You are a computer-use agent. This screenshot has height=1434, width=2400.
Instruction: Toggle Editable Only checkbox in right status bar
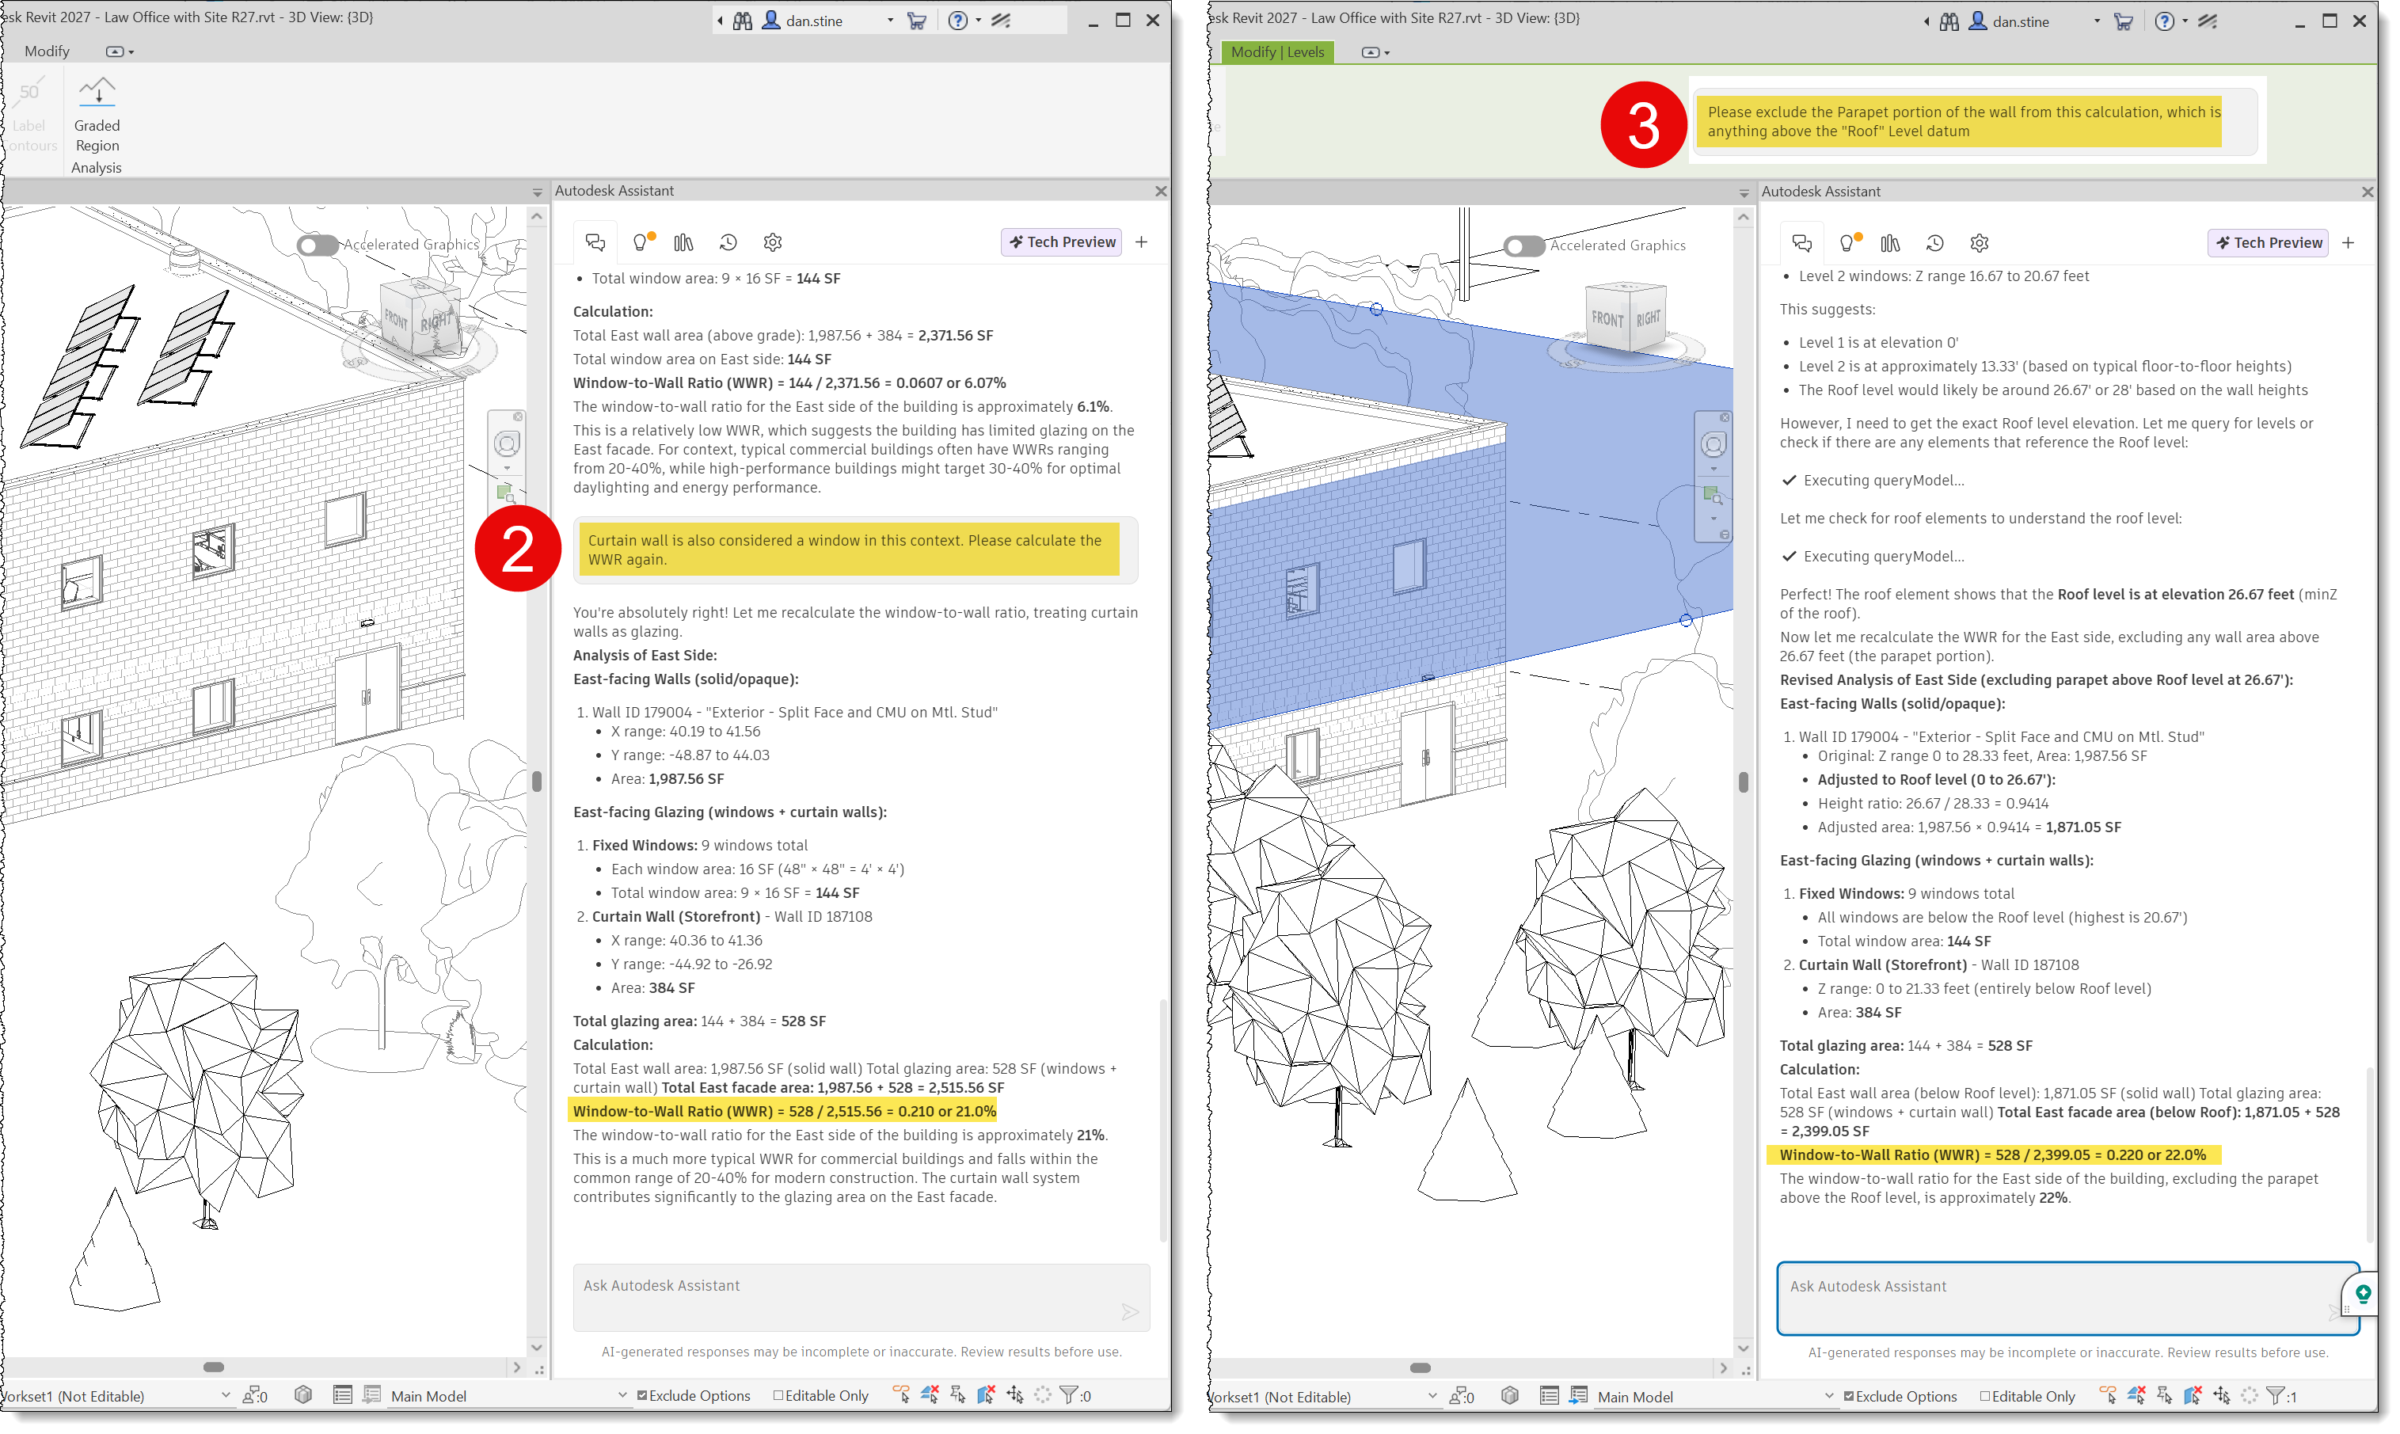click(x=1984, y=1398)
